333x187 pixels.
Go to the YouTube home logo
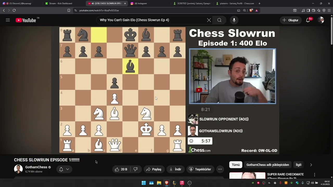click(25, 20)
